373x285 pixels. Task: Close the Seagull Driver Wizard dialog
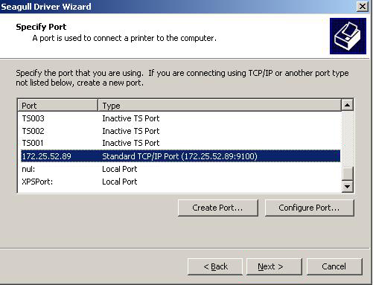[x=363, y=7]
